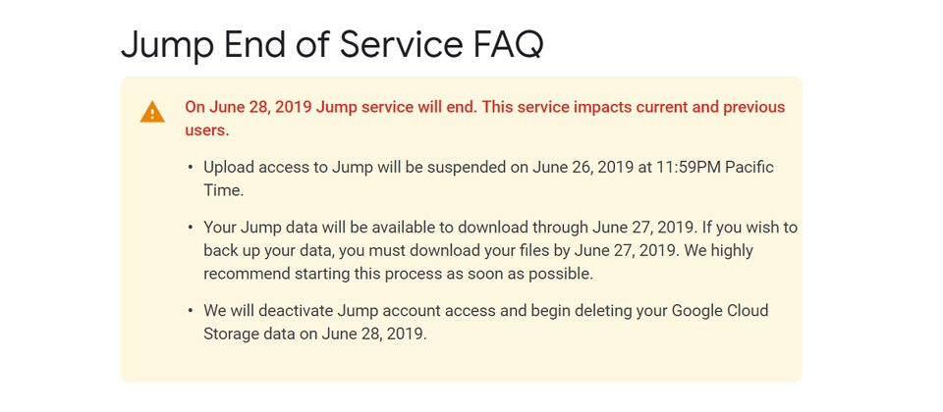The width and height of the screenshot is (943, 412).
Task: Click the "Jump End of Service FAQ" heading
Action: click(x=331, y=44)
